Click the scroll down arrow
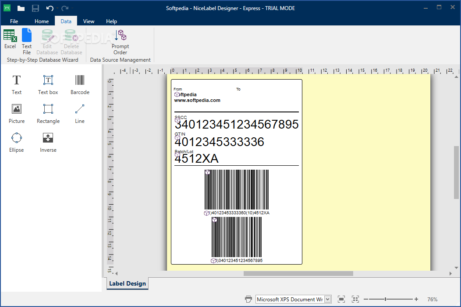461x307 pixels. click(456, 268)
